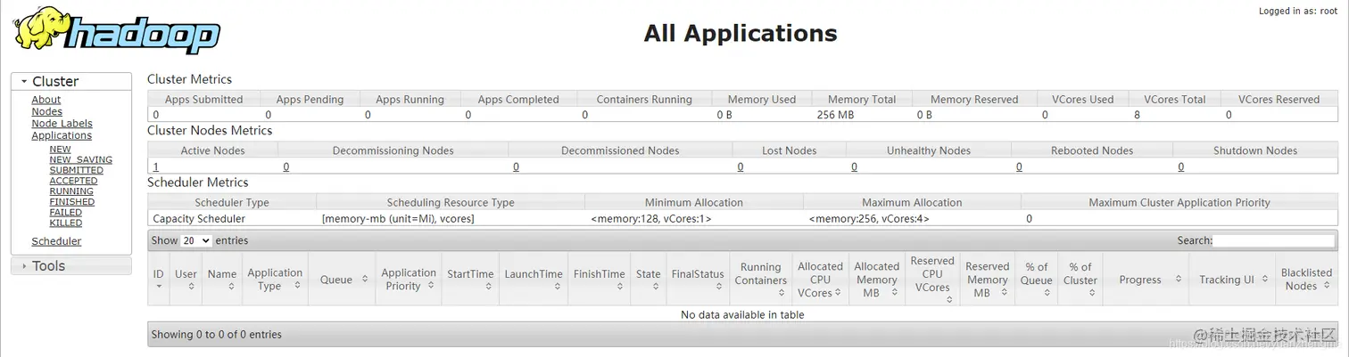Sort table by Blacklisted Nodes column

pos(1306,279)
